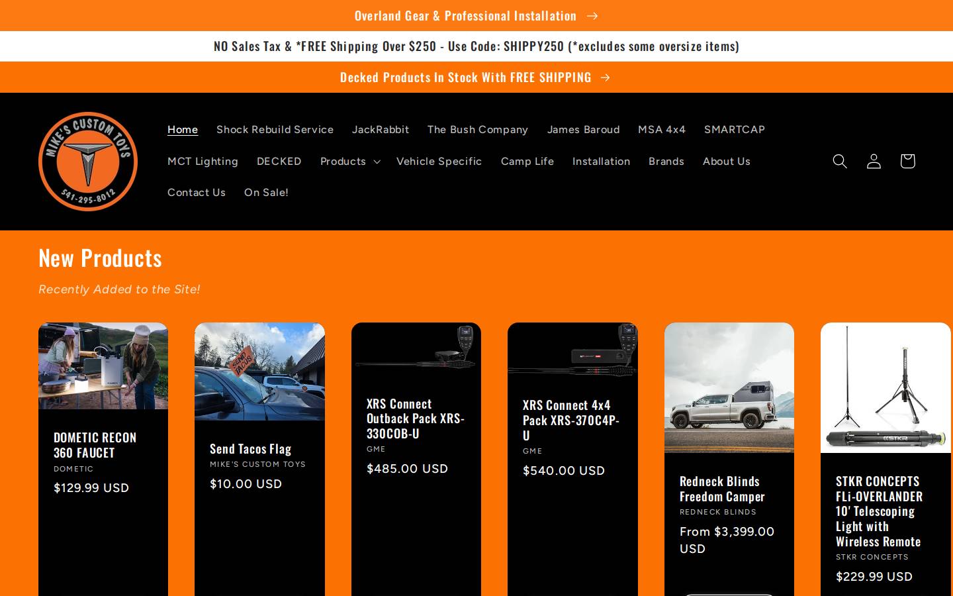Viewport: 953px width, 596px height.
Task: Go to the DECKED menu link
Action: (x=279, y=161)
